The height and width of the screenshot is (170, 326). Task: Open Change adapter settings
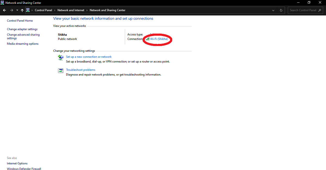pos(22,29)
